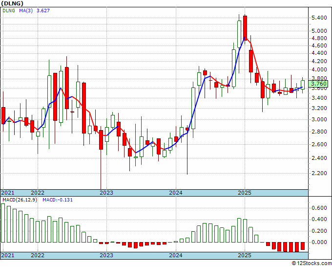
Task: Select the MA(3) legend label
Action: click(26, 10)
